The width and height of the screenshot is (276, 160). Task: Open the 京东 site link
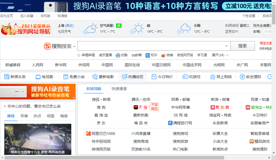click(x=101, y=123)
